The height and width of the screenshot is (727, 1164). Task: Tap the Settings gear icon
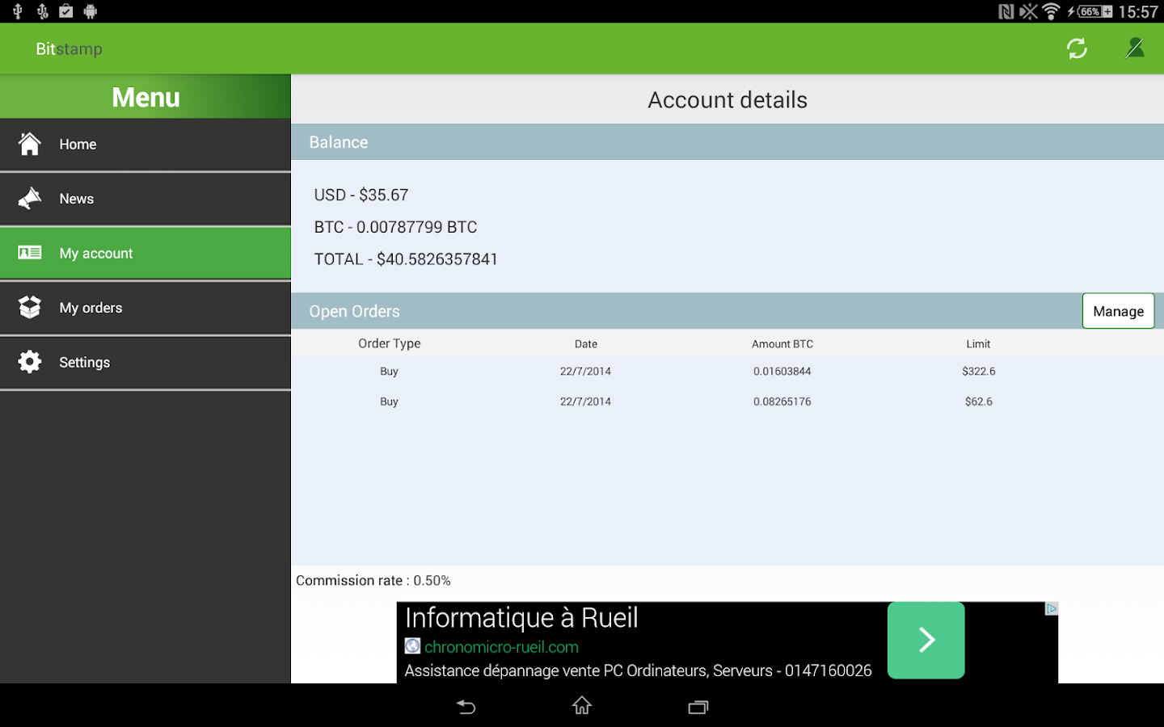click(30, 362)
